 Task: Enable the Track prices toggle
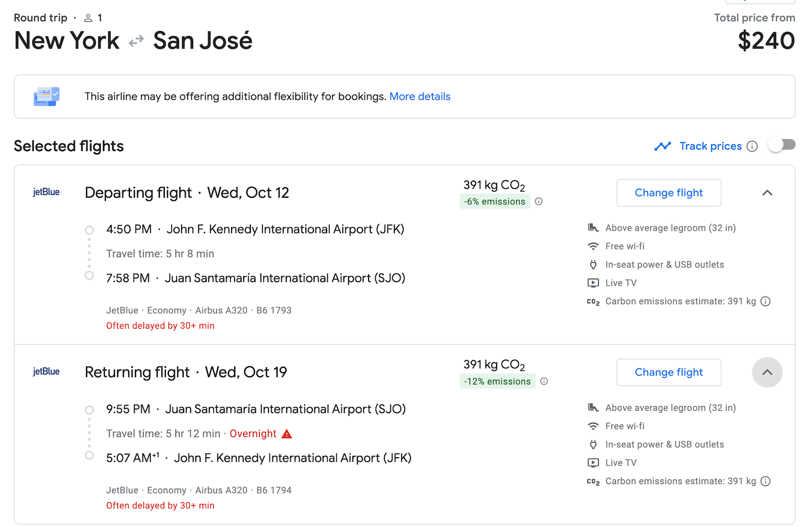tap(781, 145)
